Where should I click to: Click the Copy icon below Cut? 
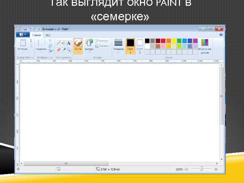(31, 46)
